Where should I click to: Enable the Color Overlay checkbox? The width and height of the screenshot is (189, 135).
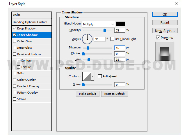pyautogui.click(x=15, y=80)
